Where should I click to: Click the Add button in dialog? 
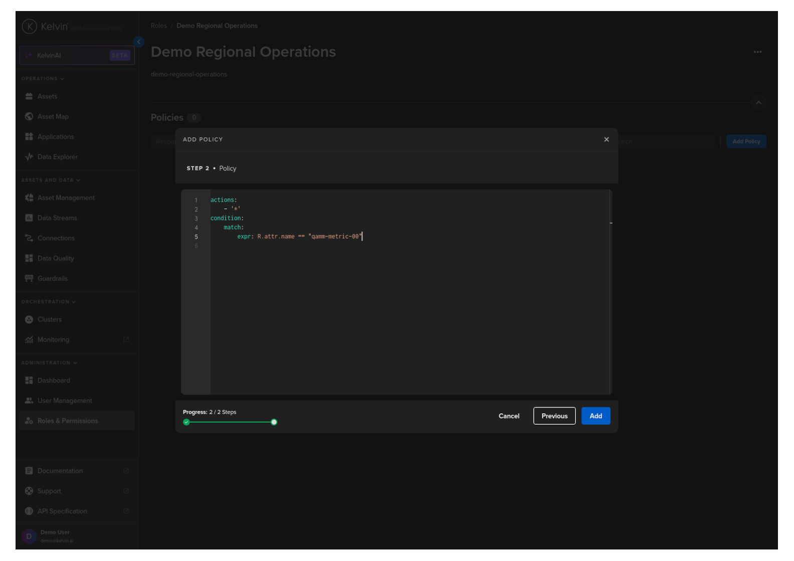coord(595,416)
